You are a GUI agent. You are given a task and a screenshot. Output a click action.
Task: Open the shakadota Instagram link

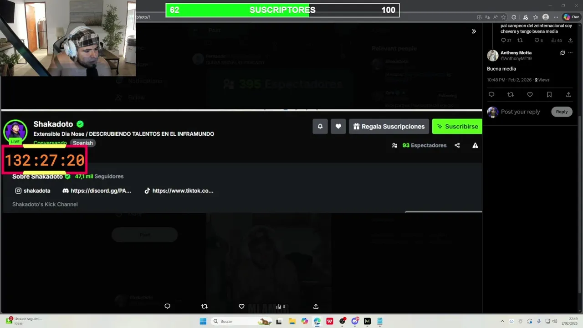[x=33, y=190]
